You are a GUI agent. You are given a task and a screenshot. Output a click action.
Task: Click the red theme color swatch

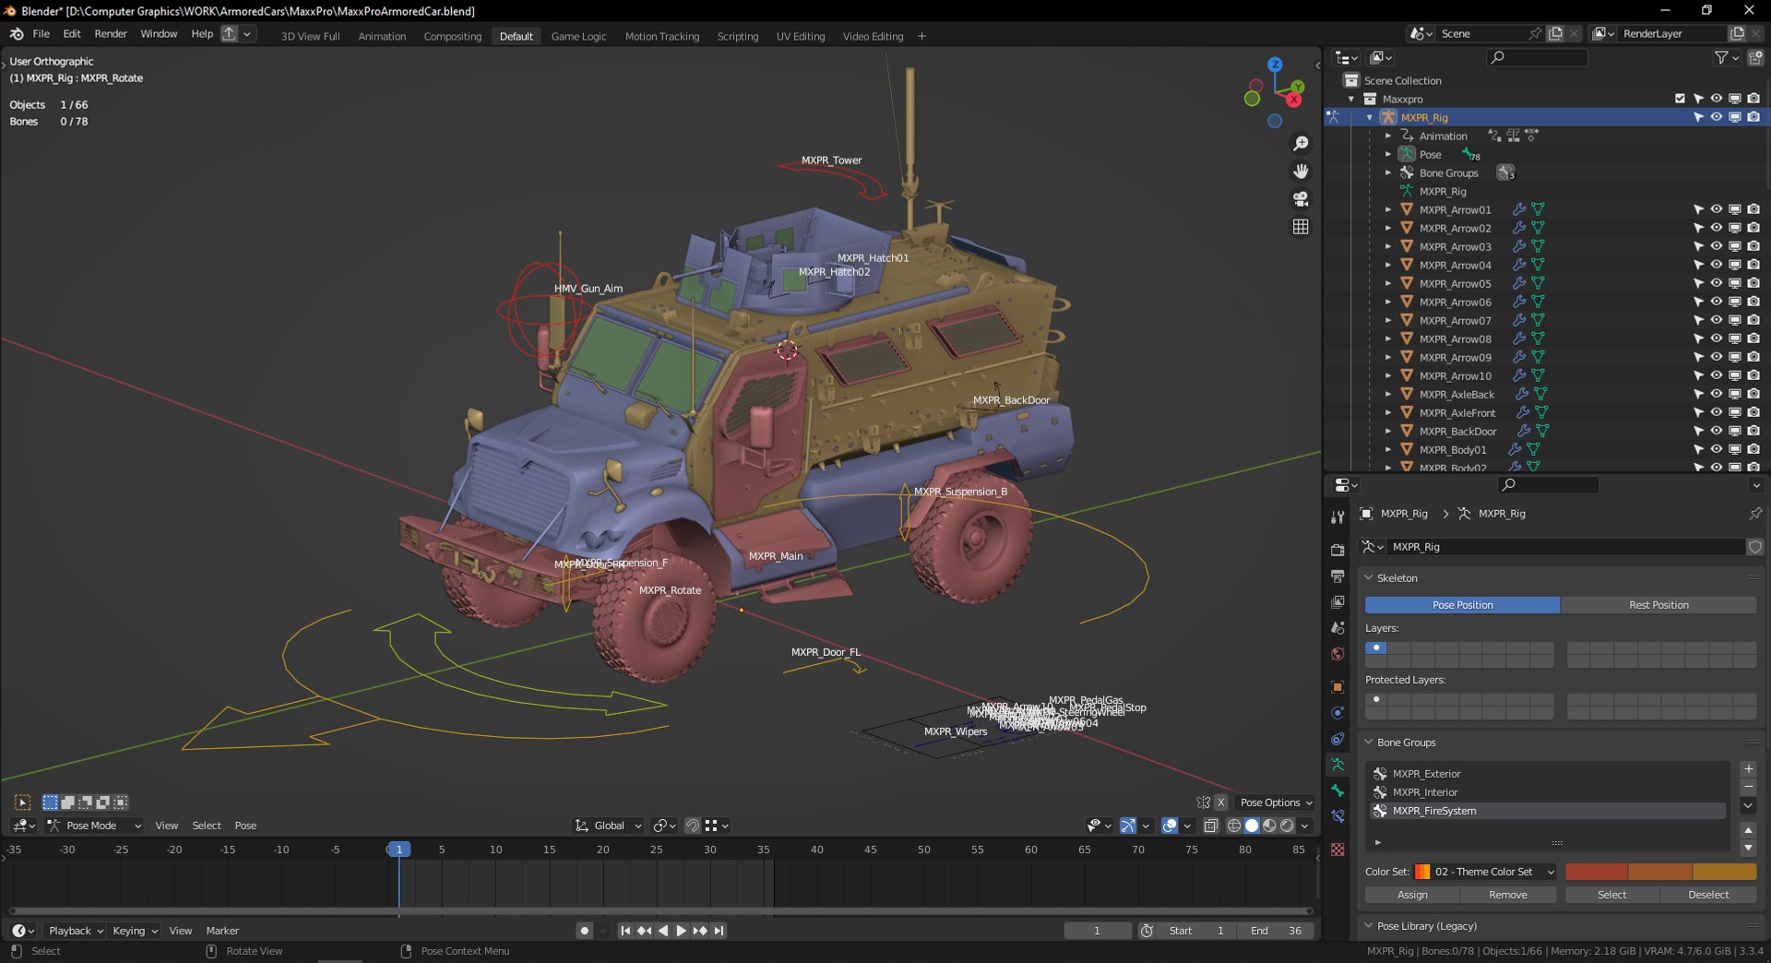[1597, 872]
